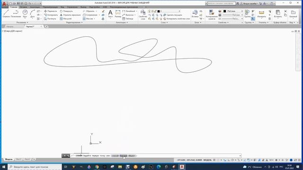
Task: Expand the Редактирование panel
Action: (74, 23)
